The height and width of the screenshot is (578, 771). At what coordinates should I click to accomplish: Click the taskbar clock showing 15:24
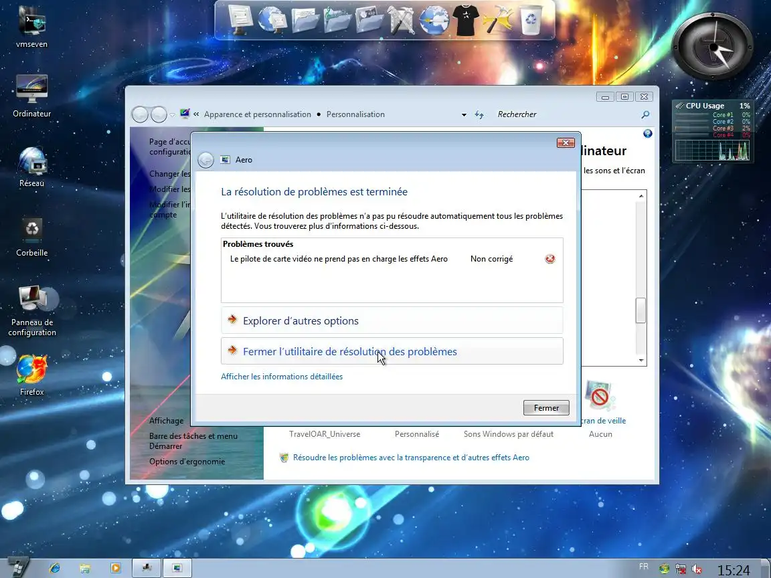click(x=734, y=570)
